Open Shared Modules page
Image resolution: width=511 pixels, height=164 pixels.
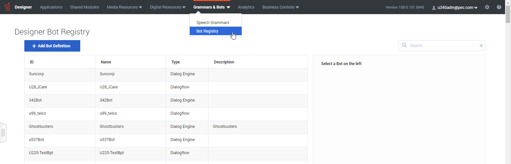[85, 7]
